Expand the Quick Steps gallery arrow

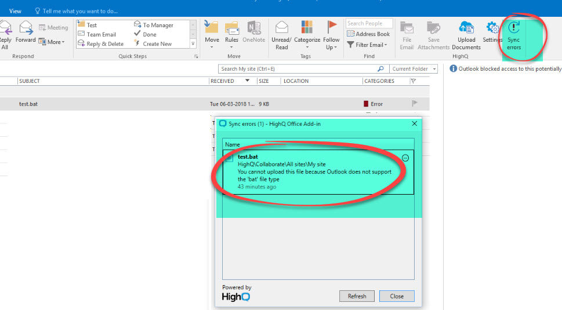[x=193, y=43]
